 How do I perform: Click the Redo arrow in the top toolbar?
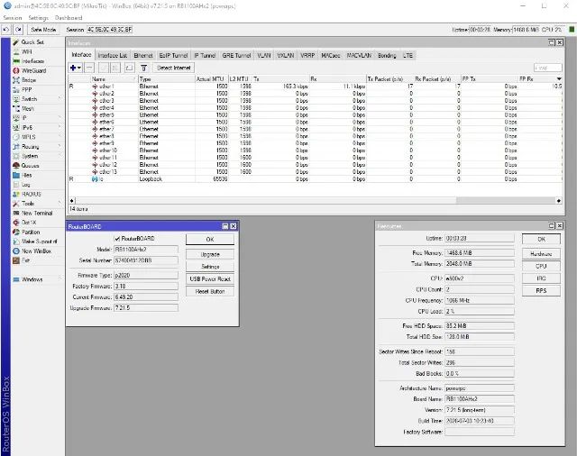pyautogui.click(x=18, y=30)
